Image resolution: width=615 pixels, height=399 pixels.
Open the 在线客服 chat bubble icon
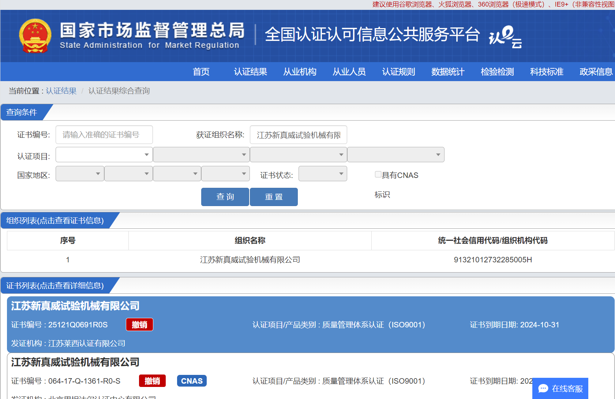click(x=543, y=388)
